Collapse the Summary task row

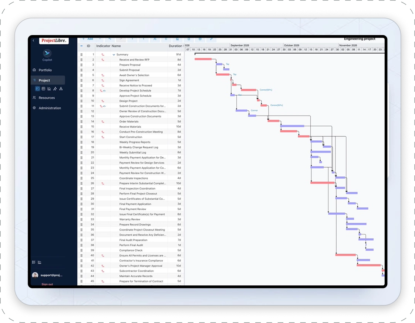(x=114, y=55)
